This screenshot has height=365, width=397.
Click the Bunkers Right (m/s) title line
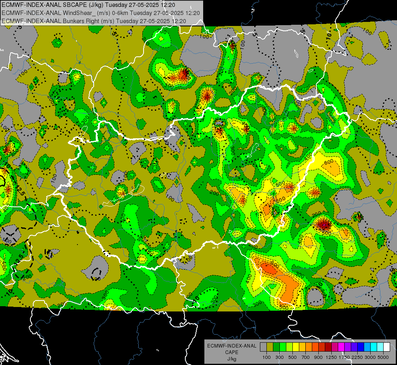point(94,21)
